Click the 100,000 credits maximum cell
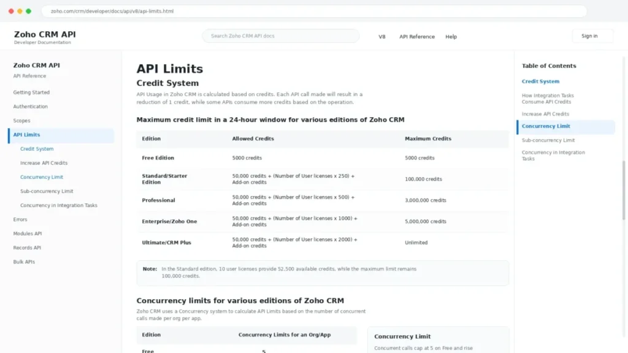628x353 pixels. click(423, 180)
